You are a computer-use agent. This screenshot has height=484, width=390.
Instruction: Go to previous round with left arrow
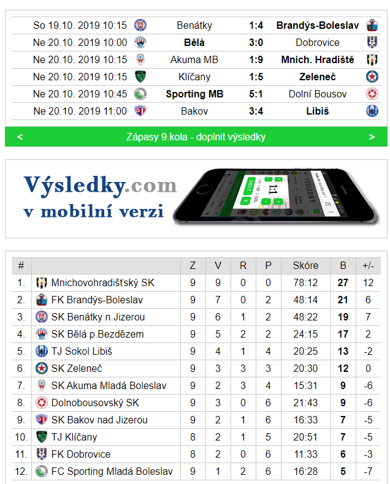point(20,137)
